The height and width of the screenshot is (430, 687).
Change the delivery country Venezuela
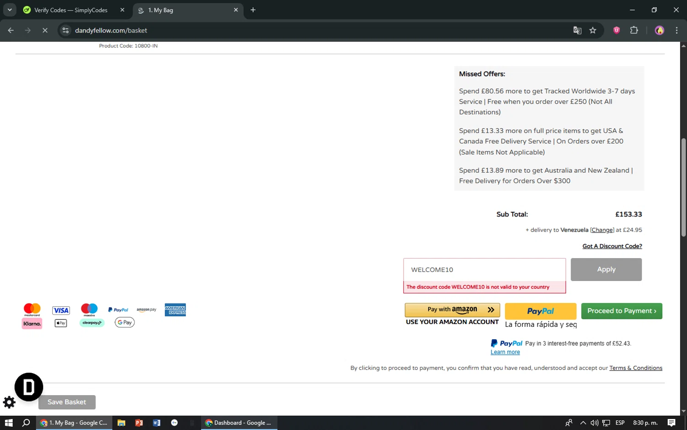[602, 230]
